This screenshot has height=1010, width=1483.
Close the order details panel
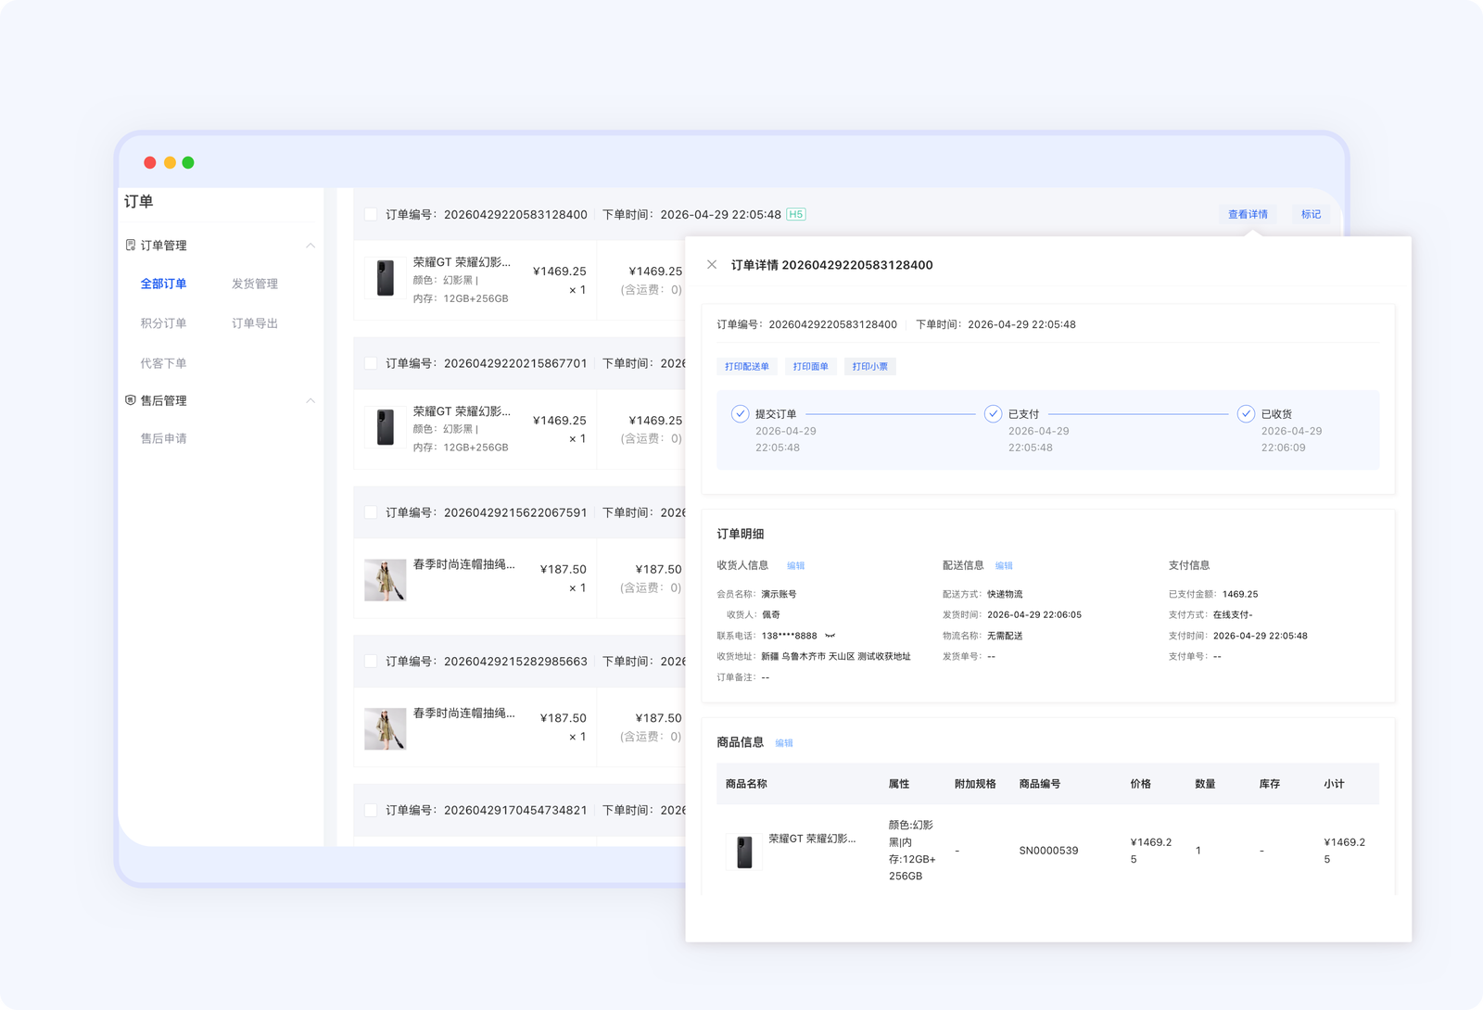712,265
